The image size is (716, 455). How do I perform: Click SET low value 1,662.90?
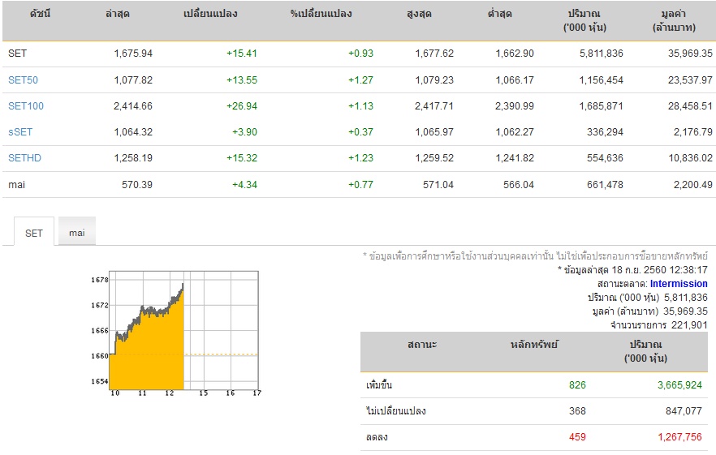tap(515, 54)
